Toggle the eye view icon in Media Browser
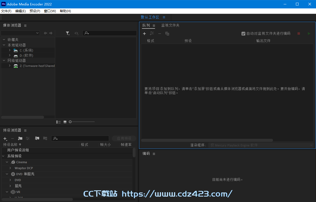This screenshot has width=316, height=202. [76, 33]
